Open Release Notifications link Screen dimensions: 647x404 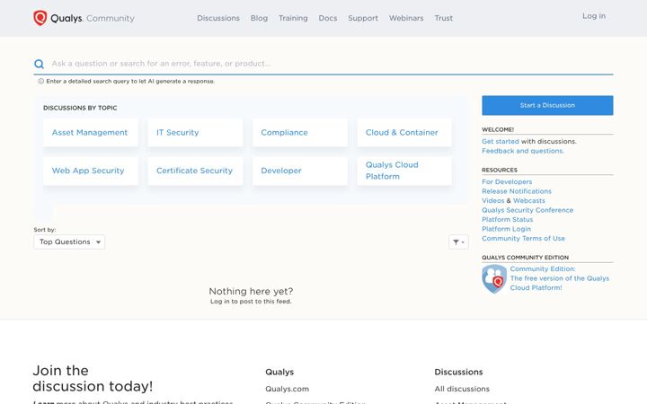click(x=517, y=191)
